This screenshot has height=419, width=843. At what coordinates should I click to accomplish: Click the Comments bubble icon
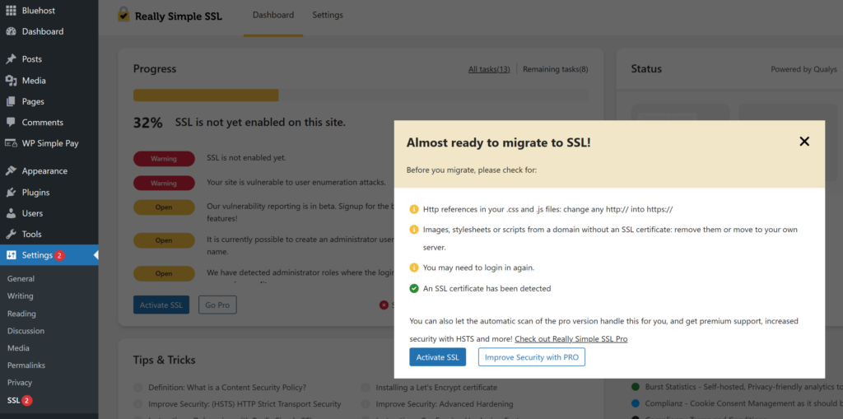tap(11, 123)
